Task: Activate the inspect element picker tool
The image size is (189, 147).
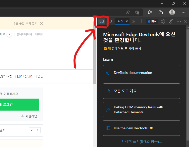Action: click(x=102, y=22)
